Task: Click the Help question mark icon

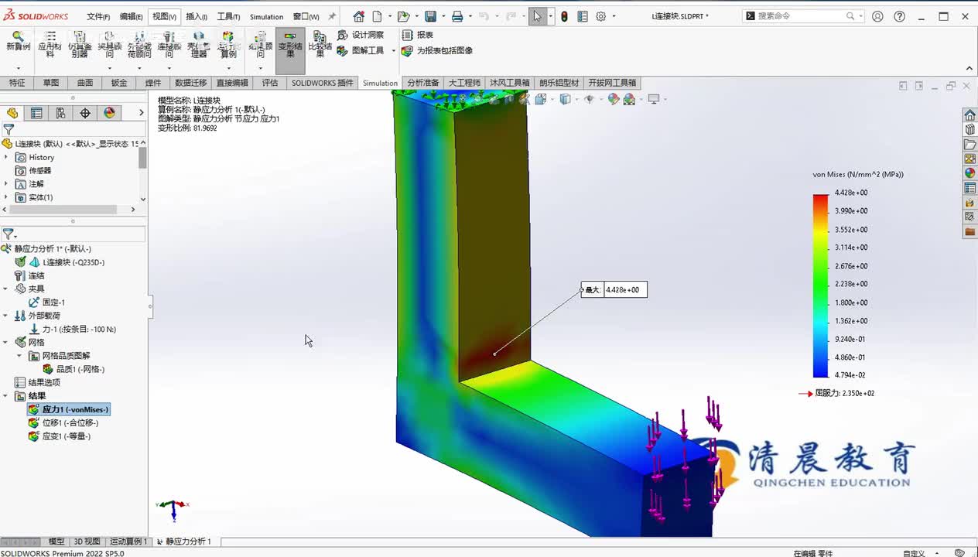Action: coord(898,16)
